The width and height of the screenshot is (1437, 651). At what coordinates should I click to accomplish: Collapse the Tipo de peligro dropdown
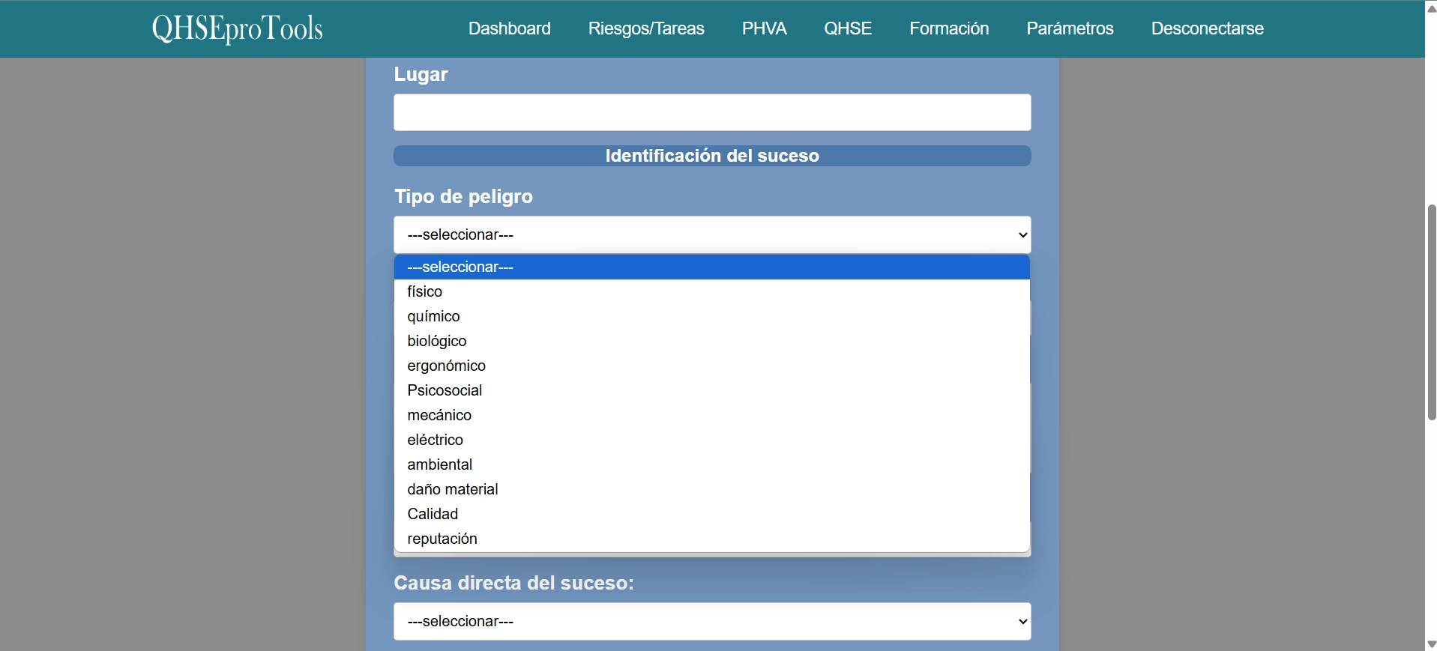click(x=711, y=235)
